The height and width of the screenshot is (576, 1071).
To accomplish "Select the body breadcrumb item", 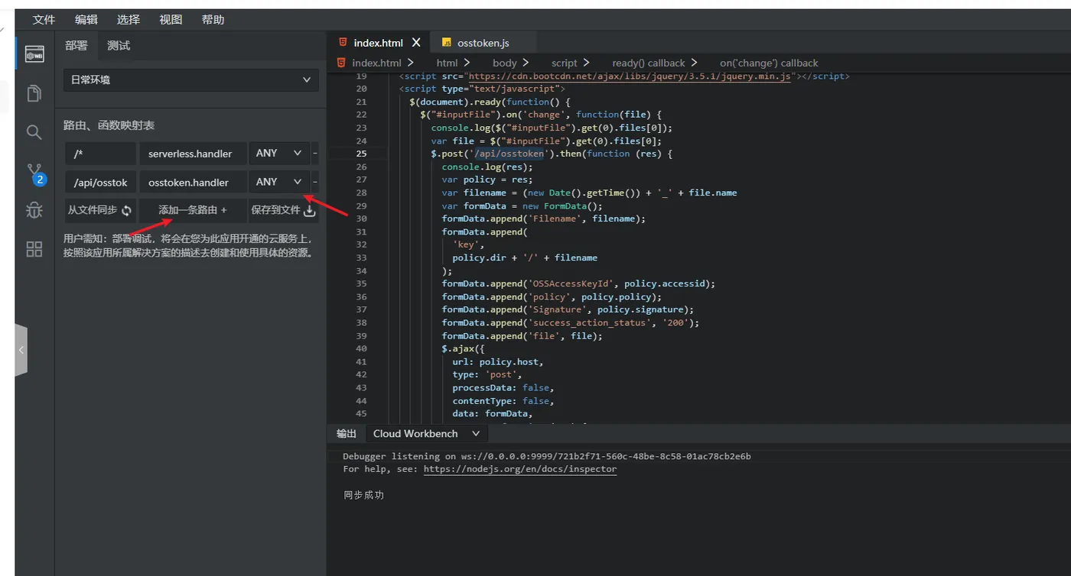I will tap(504, 63).
